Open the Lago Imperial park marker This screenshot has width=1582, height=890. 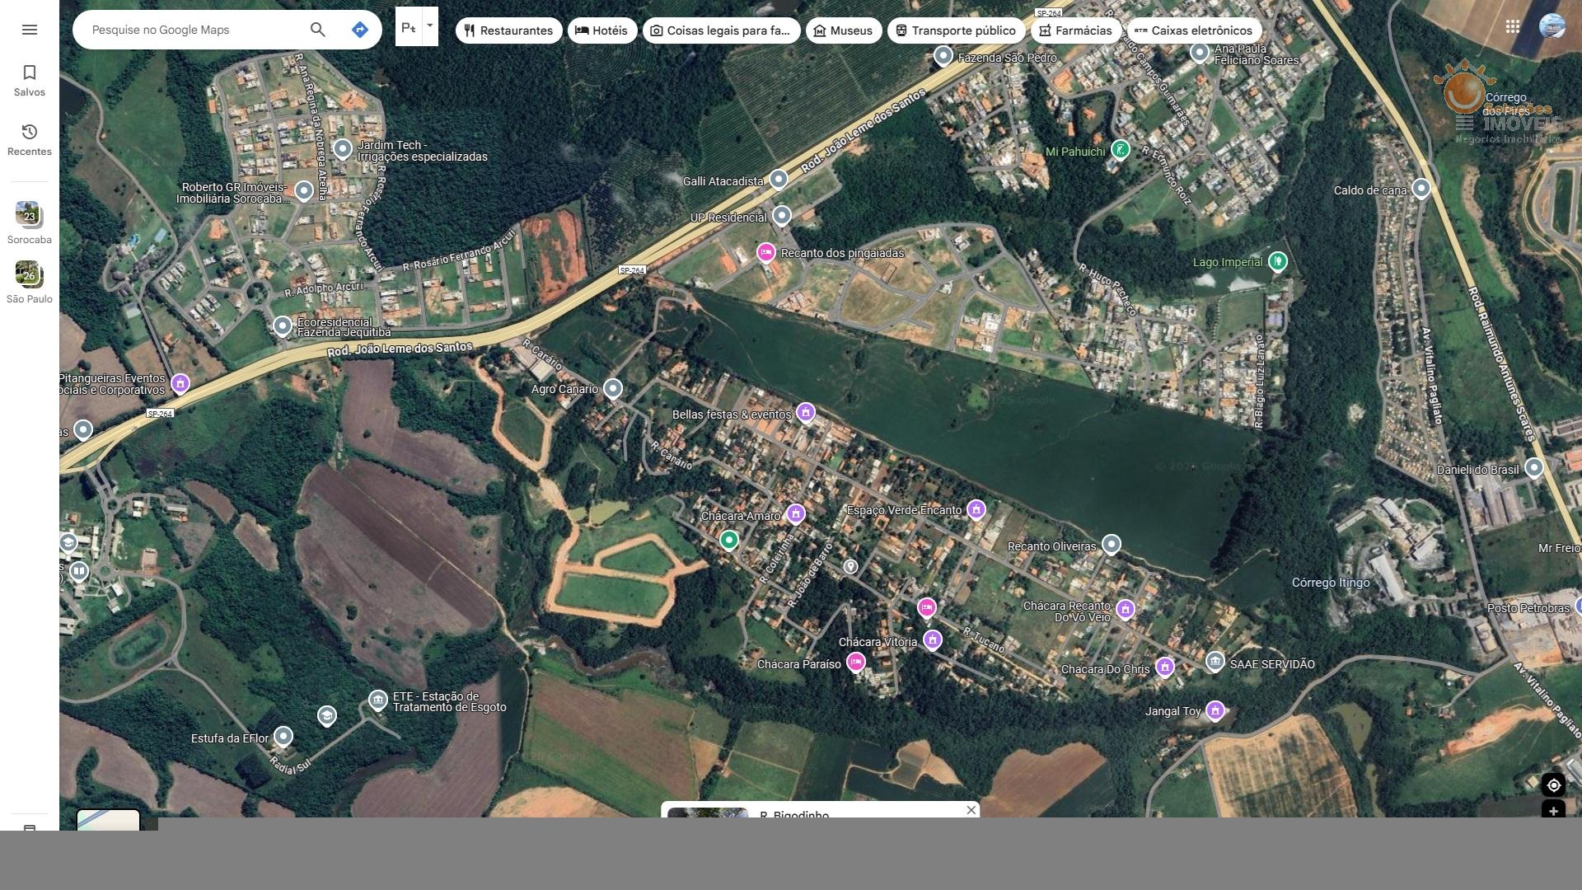point(1277,261)
